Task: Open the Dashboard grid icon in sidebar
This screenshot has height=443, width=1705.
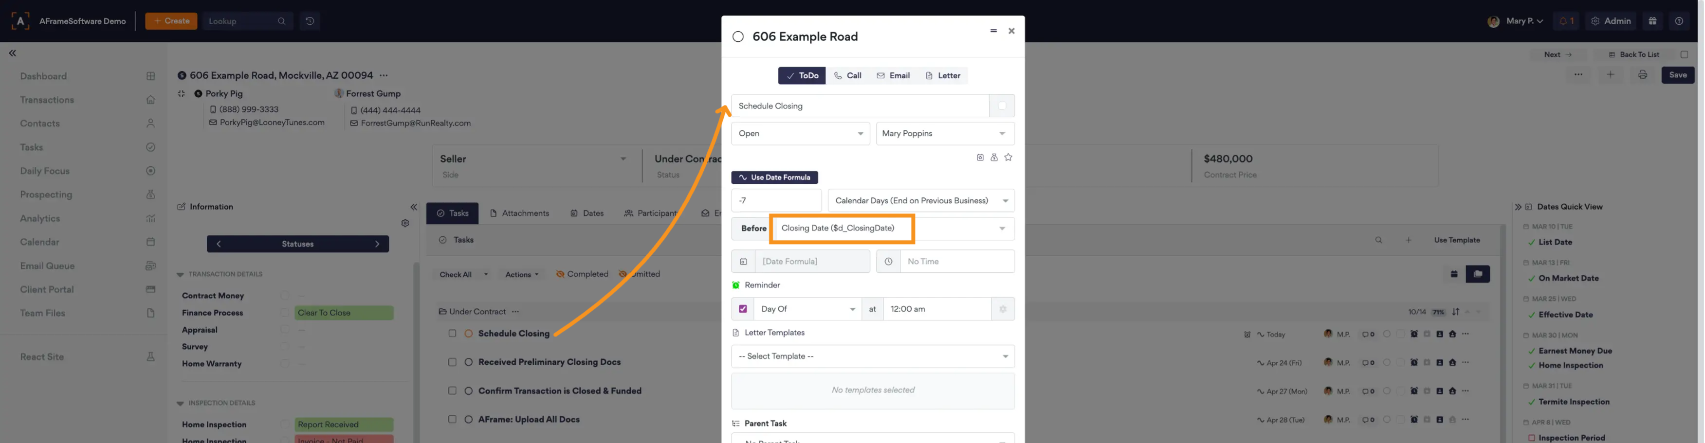Action: 151,76
